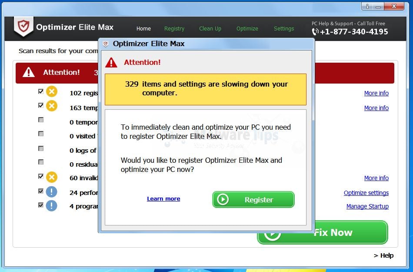
Task: Click the Optimizer Elite Max shield logo
Action: coord(23,27)
